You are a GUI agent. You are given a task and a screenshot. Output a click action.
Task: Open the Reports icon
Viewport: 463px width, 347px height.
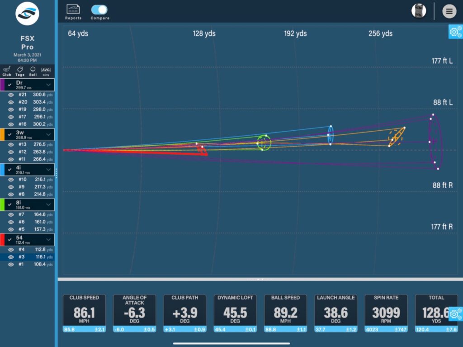[x=73, y=12]
